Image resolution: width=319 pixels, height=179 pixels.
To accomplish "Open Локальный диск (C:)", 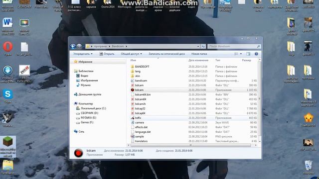I will [93, 108].
